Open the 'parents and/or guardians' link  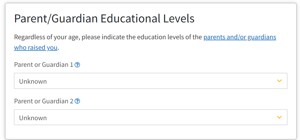tap(240, 37)
